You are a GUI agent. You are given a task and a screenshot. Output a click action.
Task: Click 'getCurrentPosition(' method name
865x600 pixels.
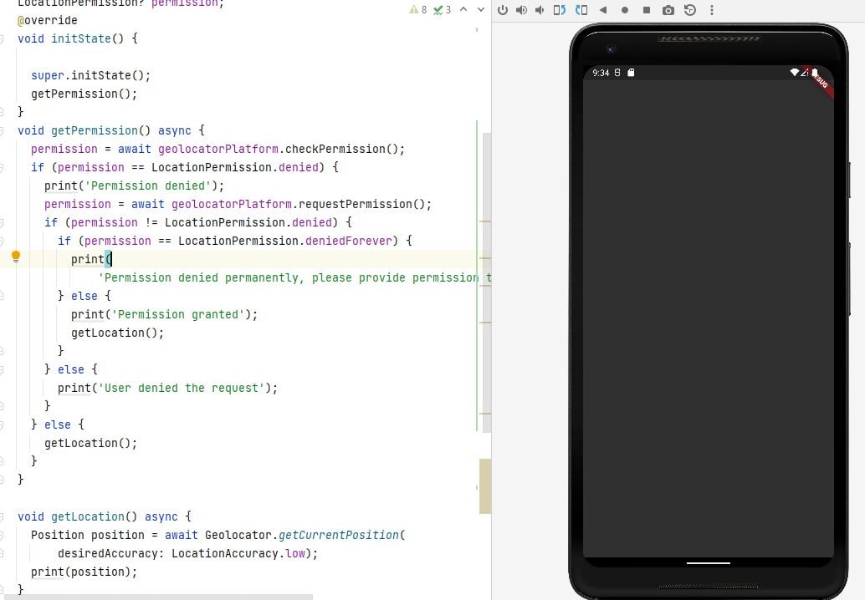(341, 535)
